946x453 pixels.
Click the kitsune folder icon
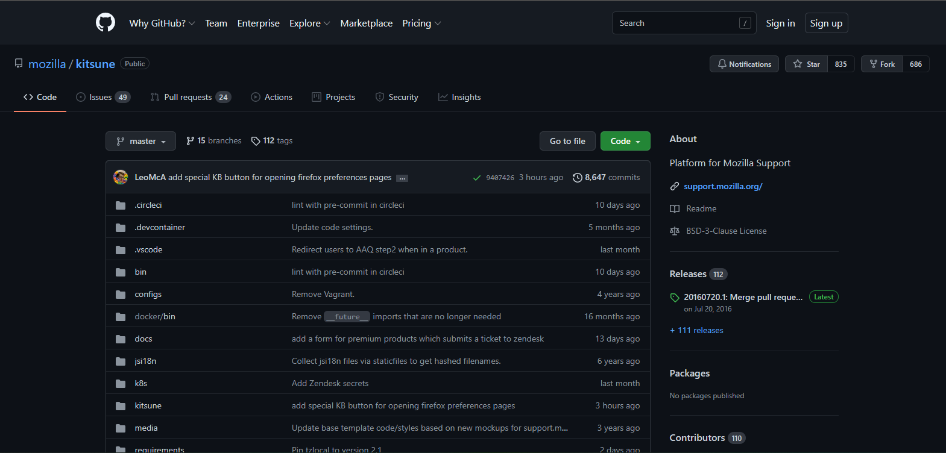121,406
